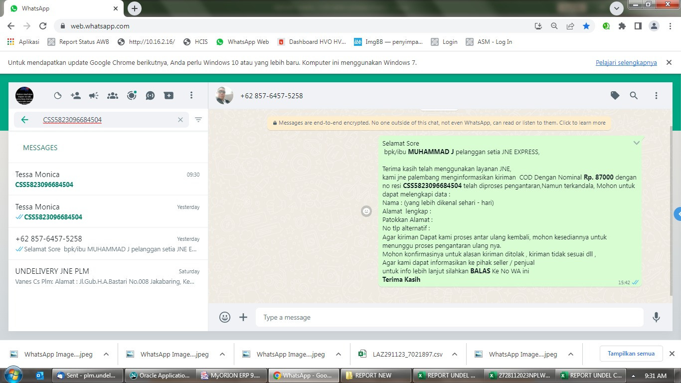This screenshot has width=681, height=383.
Task: Open Tessa Monica message from 09:30
Action: pos(108,179)
